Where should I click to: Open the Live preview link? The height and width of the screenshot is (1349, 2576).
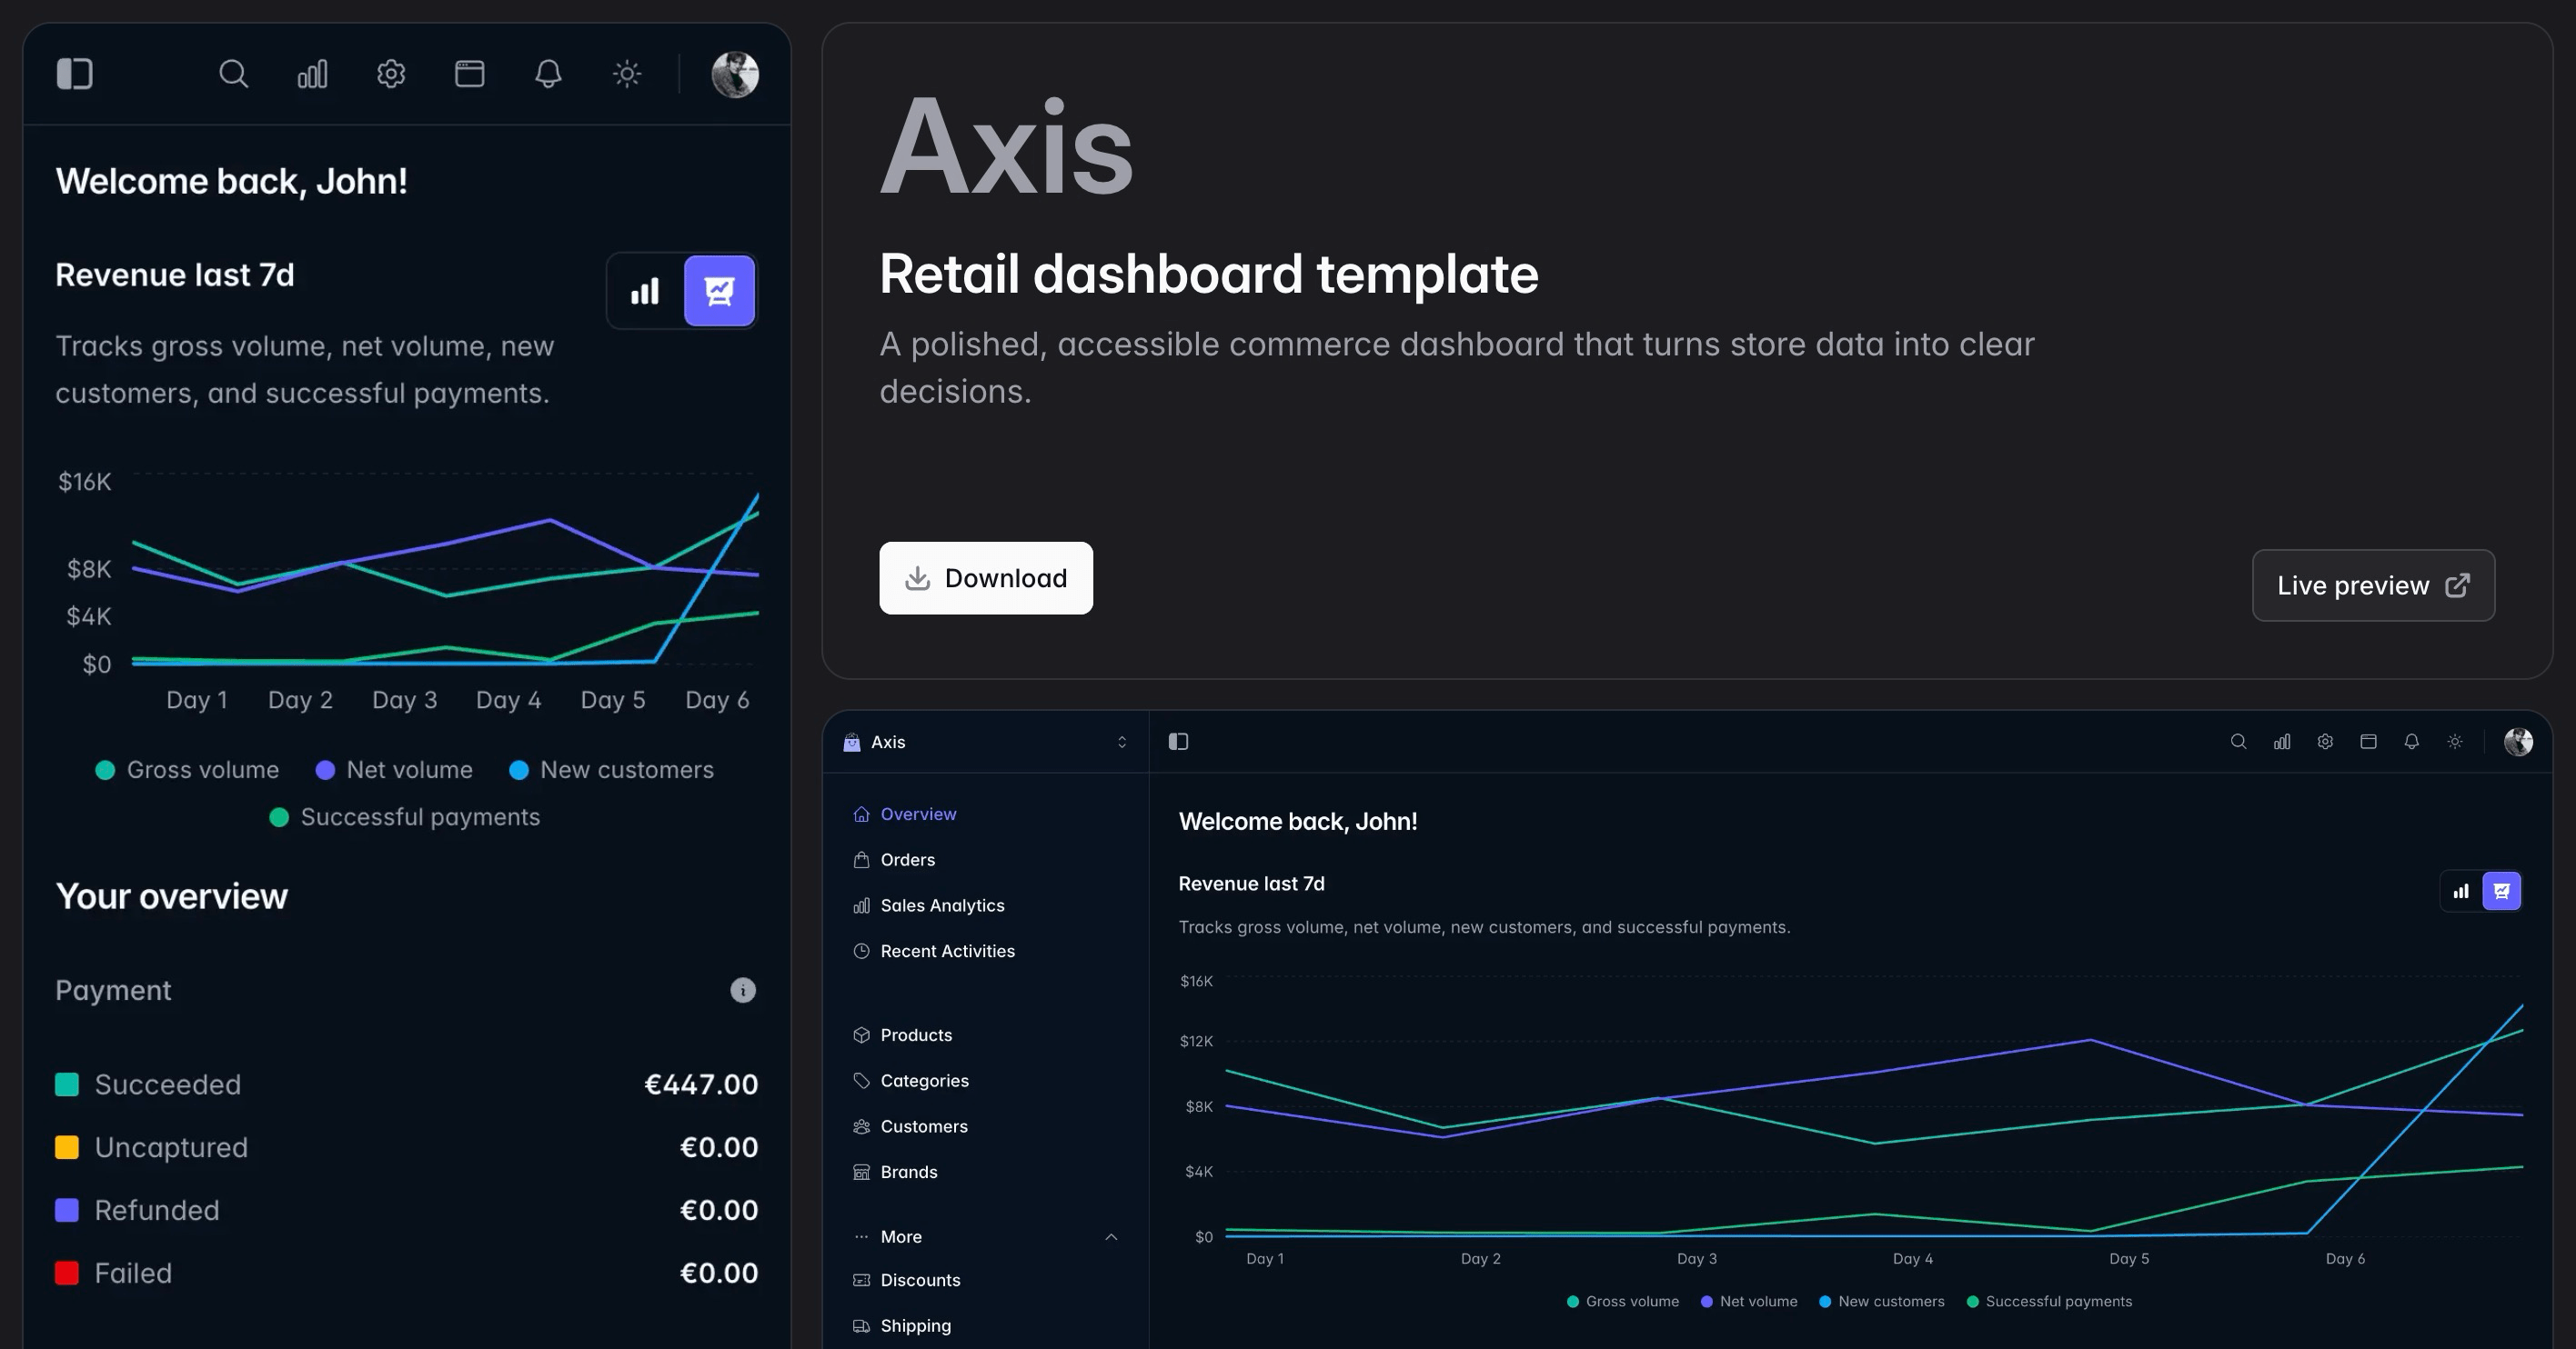(x=2372, y=585)
